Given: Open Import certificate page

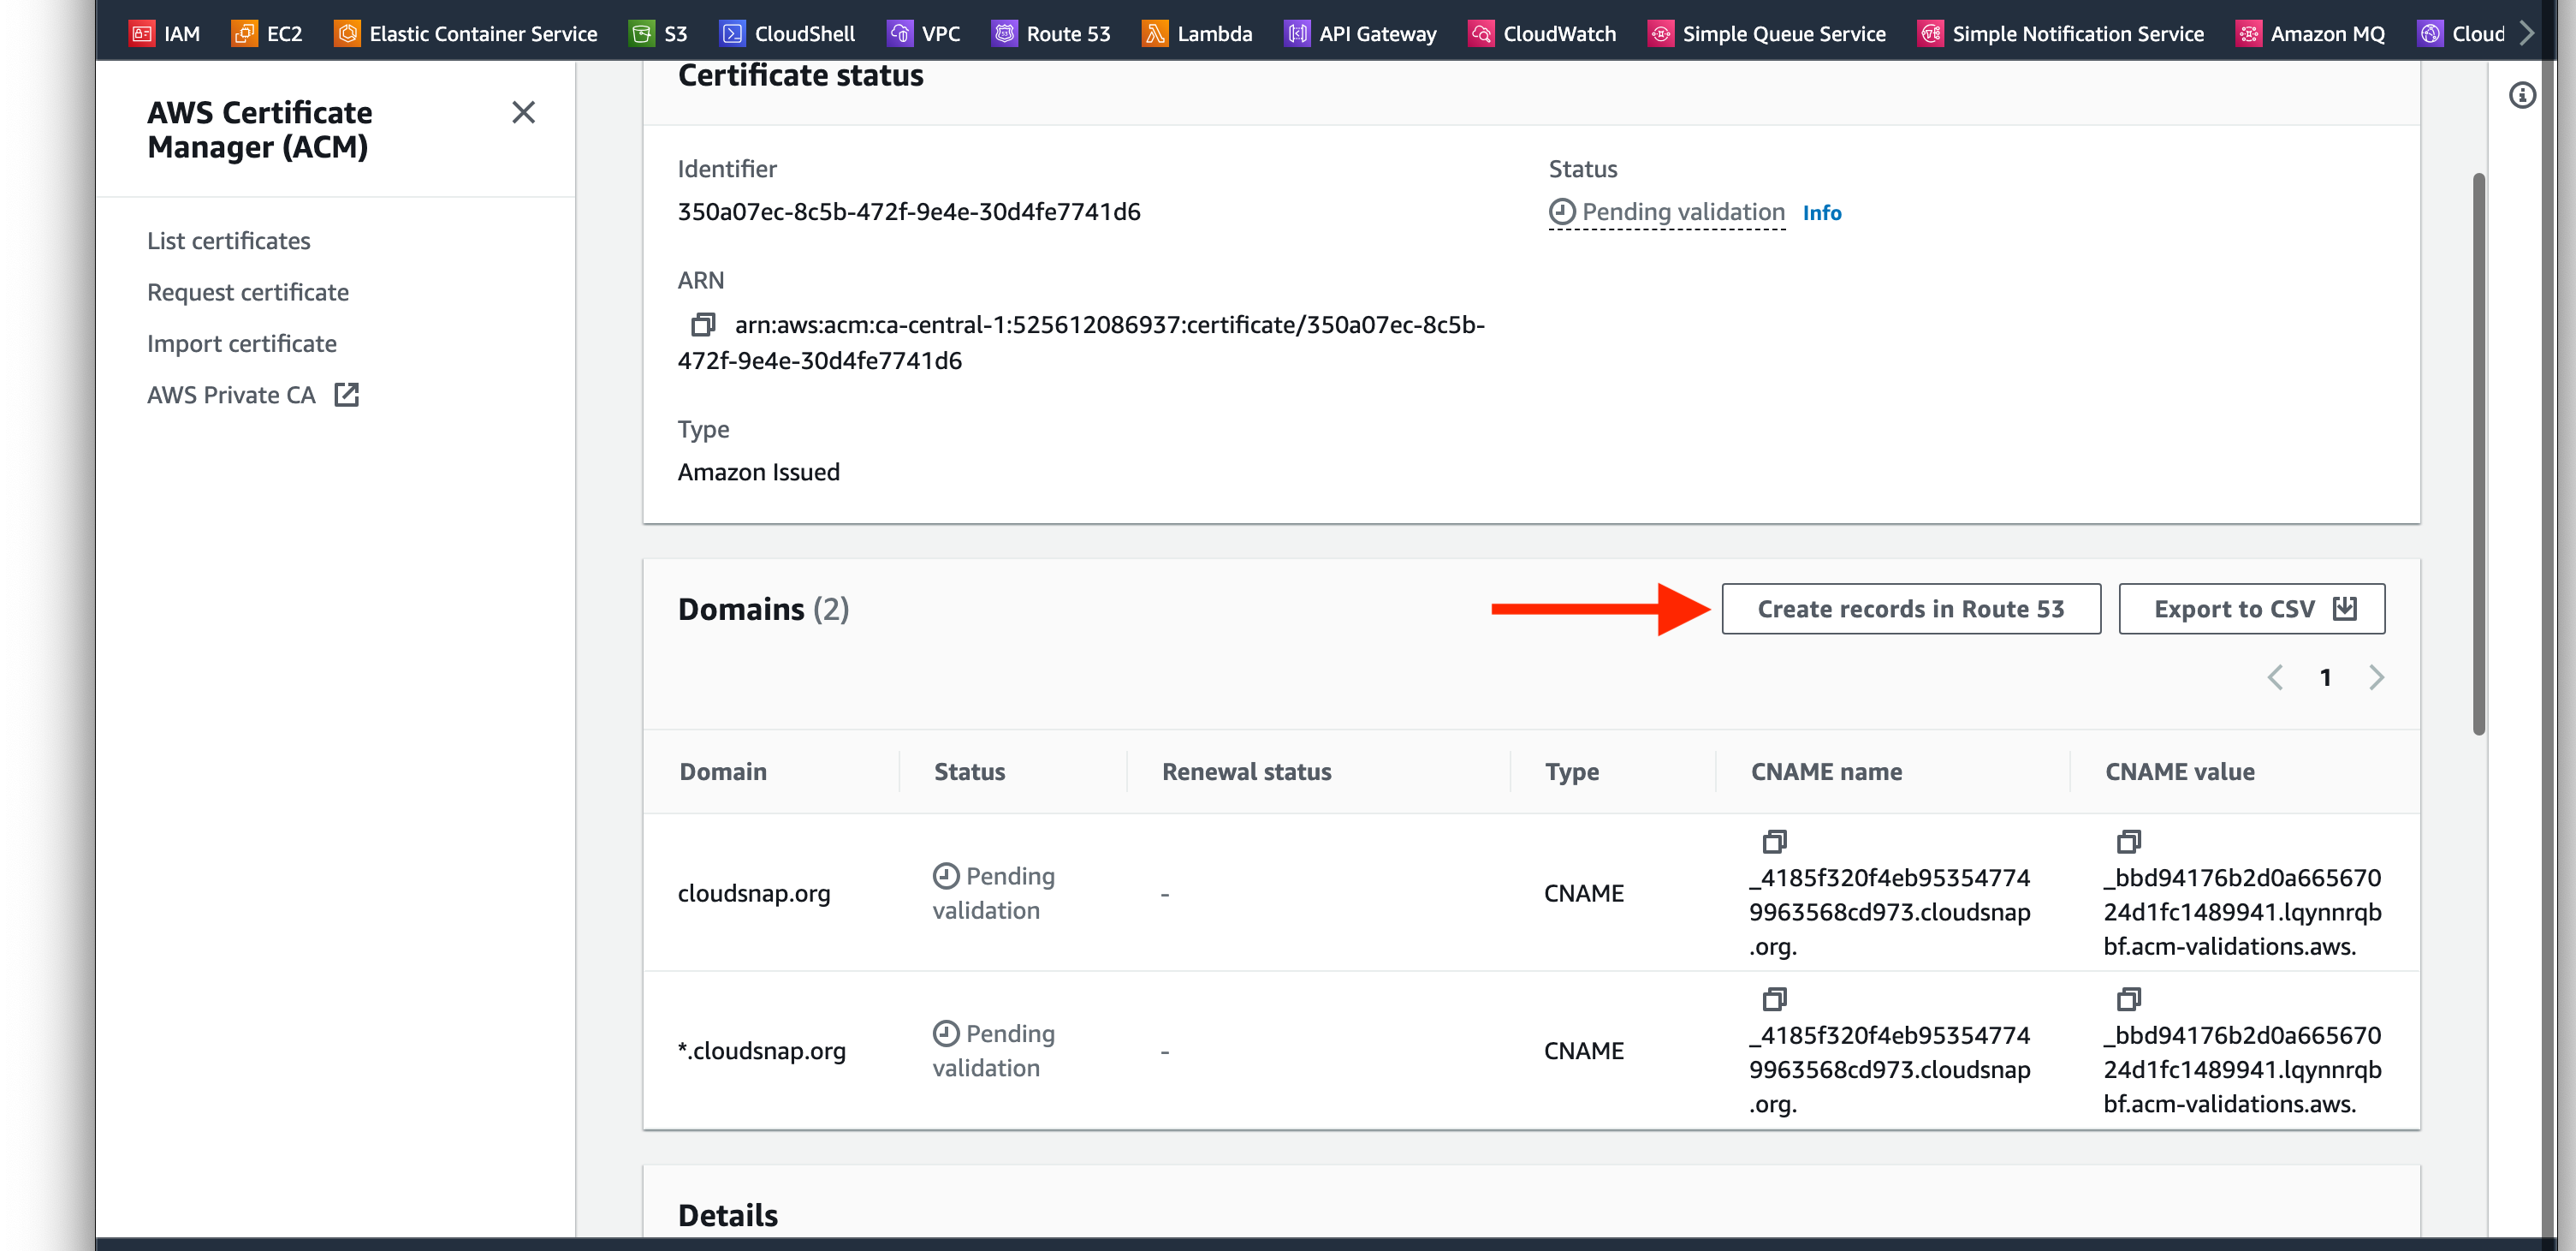Looking at the screenshot, I should [x=242, y=343].
